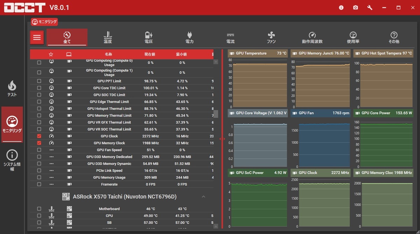
Task: Click the OCCT logo in the title bar
Action: tap(24, 7)
